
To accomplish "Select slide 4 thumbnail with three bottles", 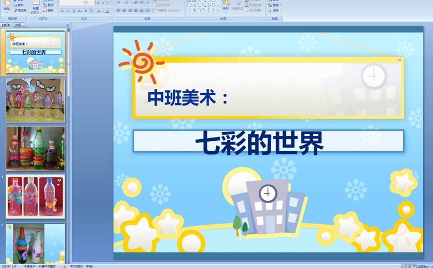I will point(35,197).
